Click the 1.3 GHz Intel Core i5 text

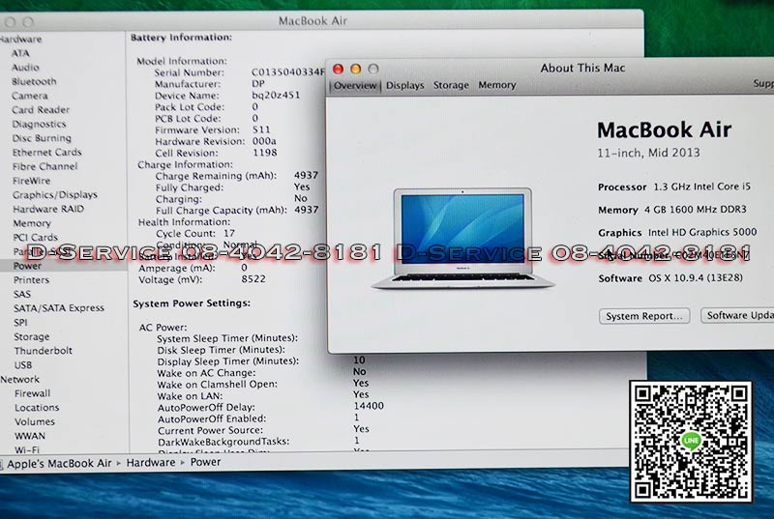[x=702, y=187]
